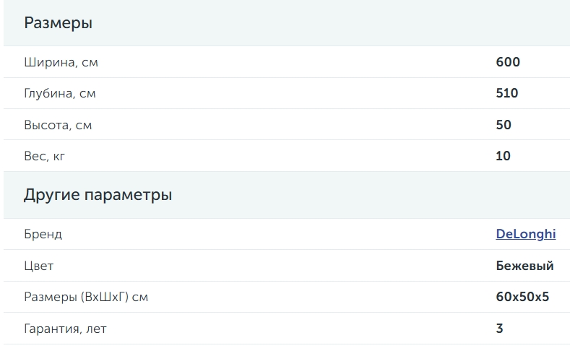Select the Высота, см label
570x356 pixels.
58,125
